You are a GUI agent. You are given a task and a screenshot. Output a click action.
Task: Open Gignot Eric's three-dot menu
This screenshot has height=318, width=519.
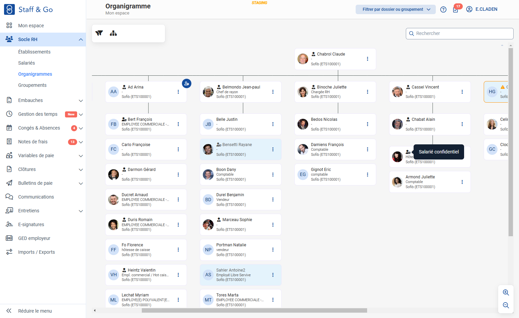(367, 175)
